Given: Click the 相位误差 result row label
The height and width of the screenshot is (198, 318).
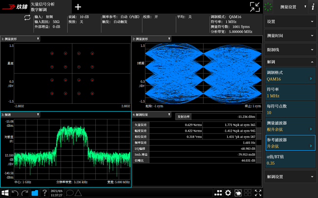Looking at the screenshot, I should pyautogui.click(x=141, y=137).
